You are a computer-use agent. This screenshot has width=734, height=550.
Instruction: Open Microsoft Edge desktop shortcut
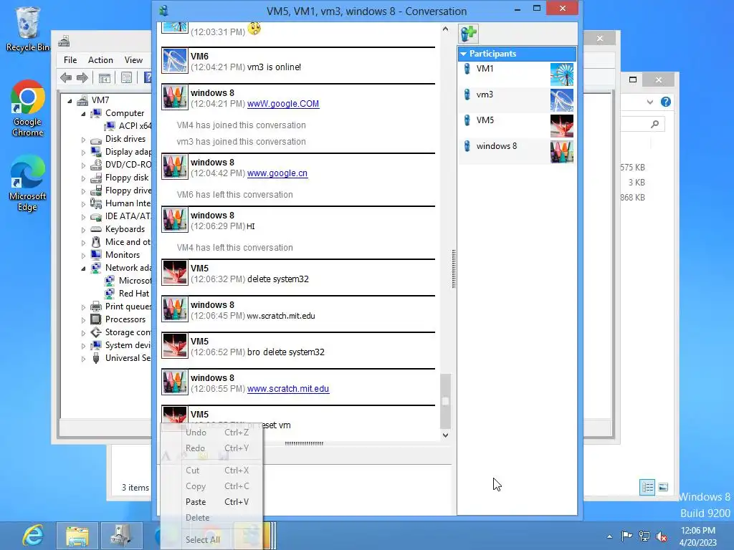[28, 183]
